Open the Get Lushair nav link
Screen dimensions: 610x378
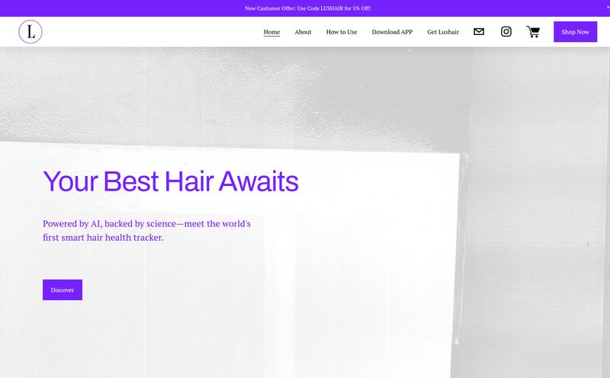click(443, 32)
